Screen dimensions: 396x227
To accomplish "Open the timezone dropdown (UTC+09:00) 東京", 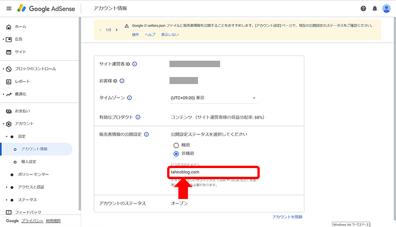I will 214,98.
